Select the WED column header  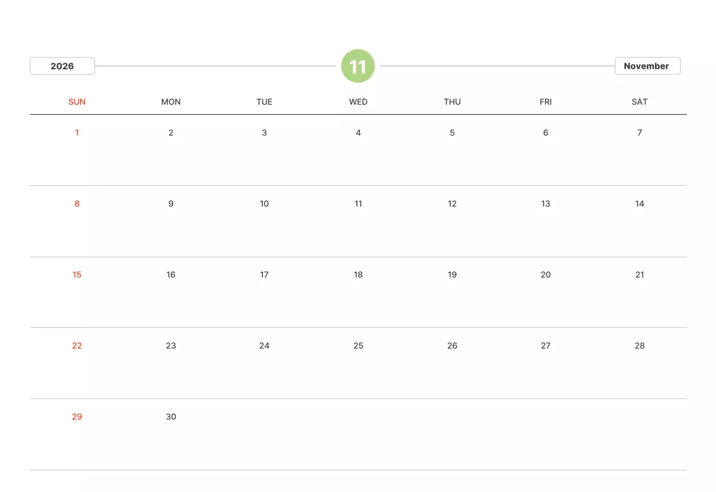tap(358, 102)
